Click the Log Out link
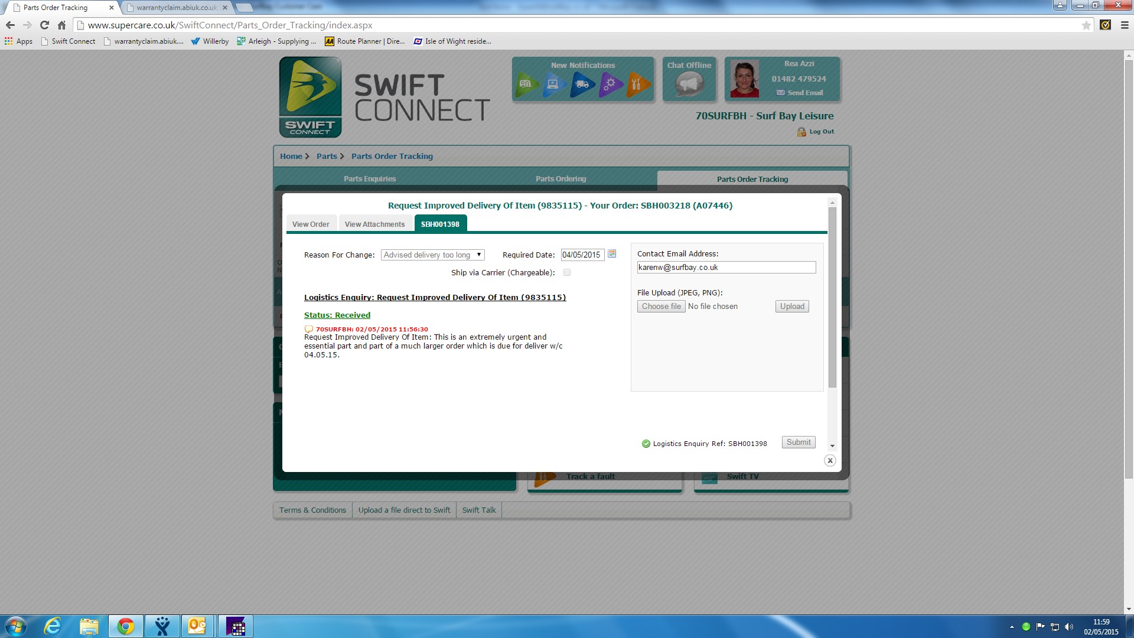The width and height of the screenshot is (1134, 638). [x=821, y=132]
